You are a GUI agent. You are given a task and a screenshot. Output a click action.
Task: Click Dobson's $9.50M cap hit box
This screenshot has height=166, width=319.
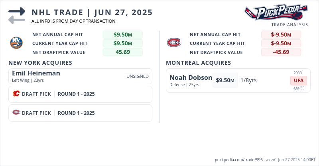pyautogui.click(x=225, y=80)
